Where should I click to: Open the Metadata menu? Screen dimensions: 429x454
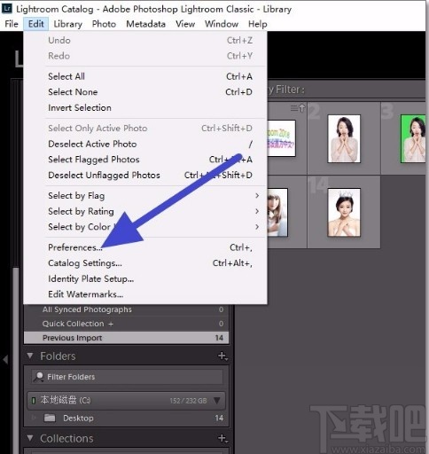[145, 24]
